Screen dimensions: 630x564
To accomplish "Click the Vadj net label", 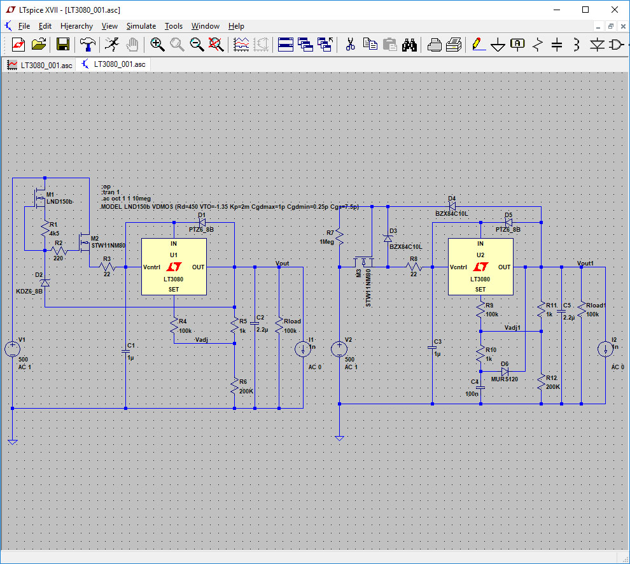I will point(201,340).
